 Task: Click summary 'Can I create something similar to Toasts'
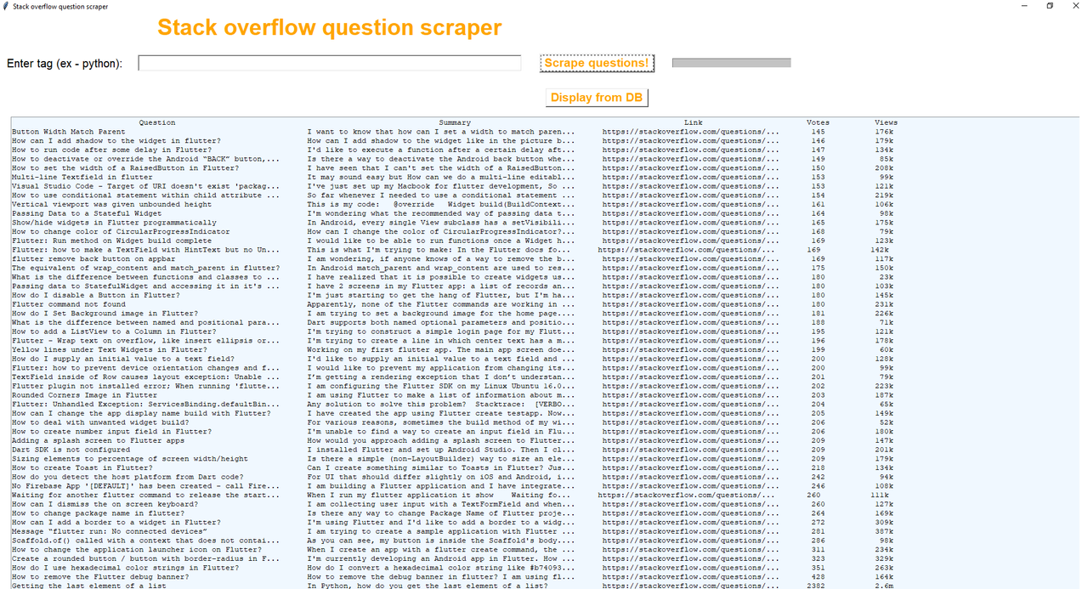point(440,467)
